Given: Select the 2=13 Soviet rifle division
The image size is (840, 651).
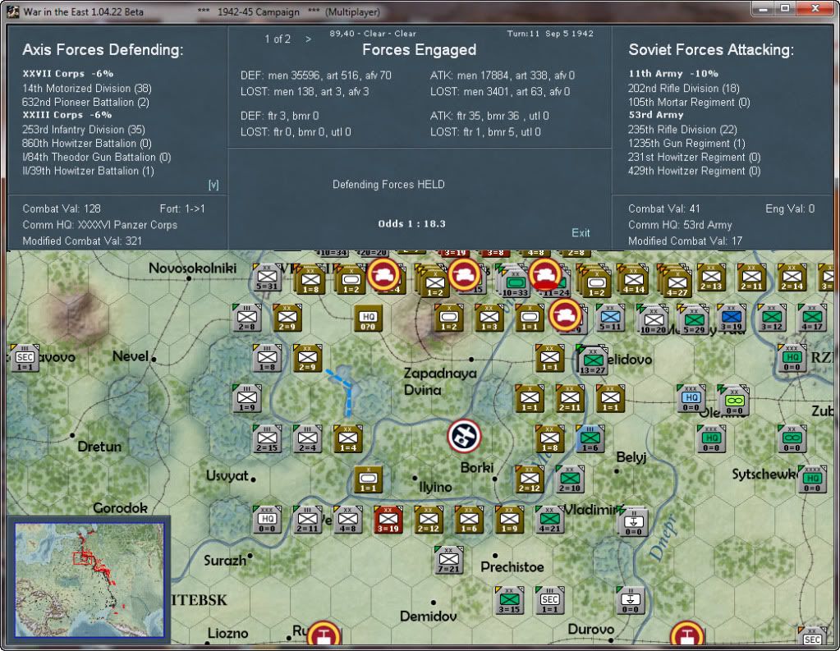Looking at the screenshot, I should [711, 278].
